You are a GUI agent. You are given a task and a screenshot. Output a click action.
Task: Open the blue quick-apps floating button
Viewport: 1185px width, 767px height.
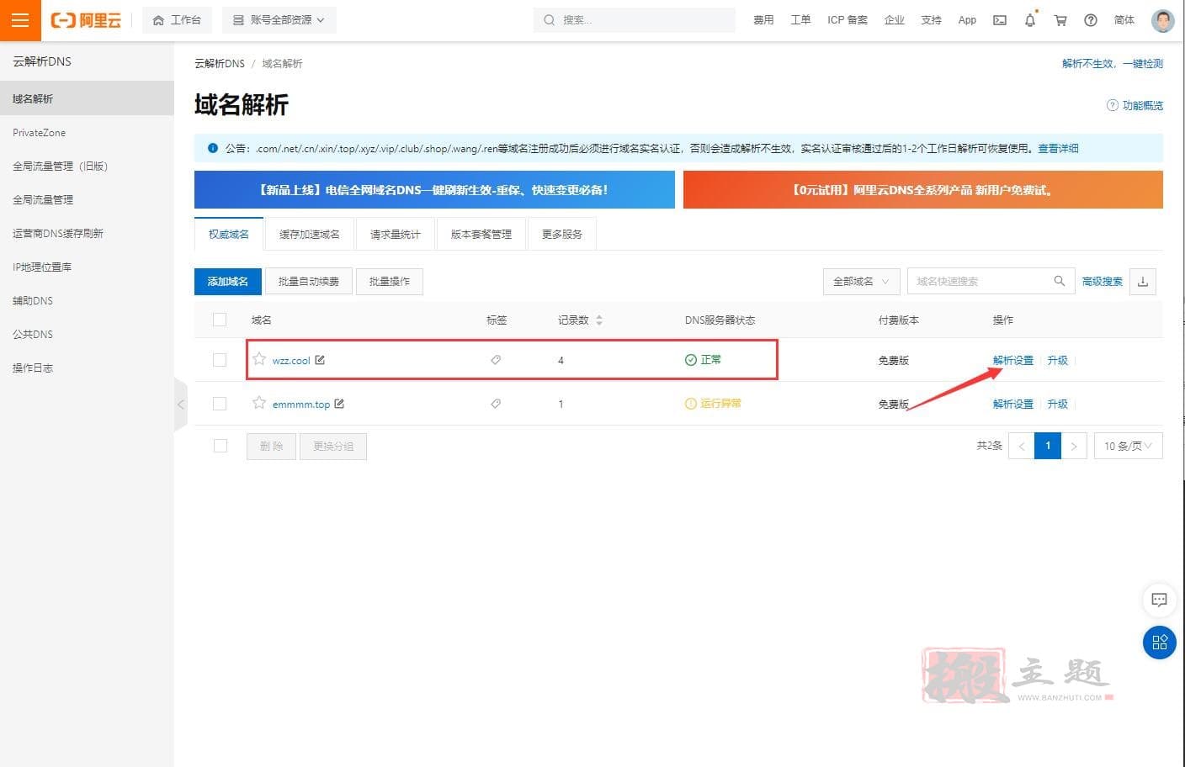1159,643
